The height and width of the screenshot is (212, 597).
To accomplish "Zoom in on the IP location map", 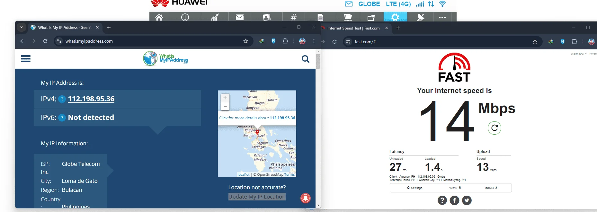I will click(x=225, y=98).
